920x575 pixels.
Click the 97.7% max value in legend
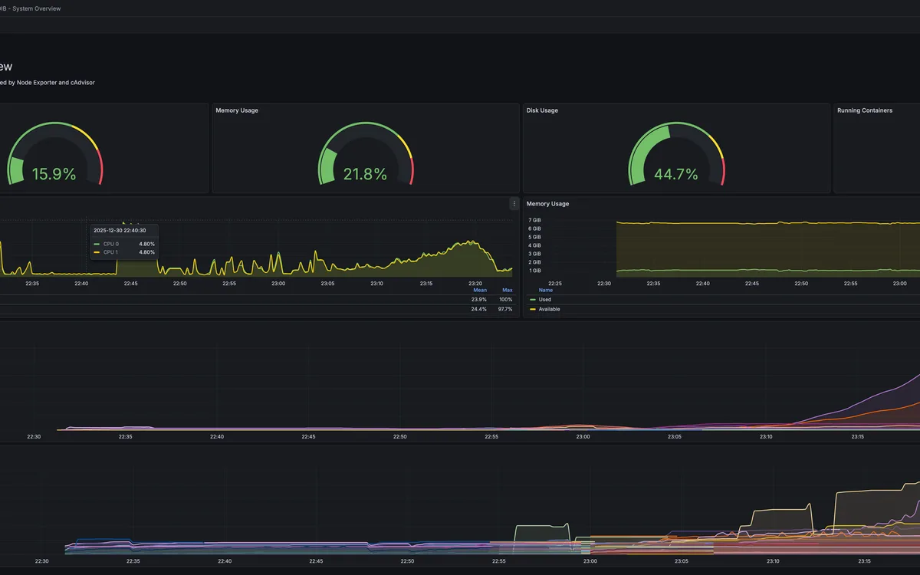505,309
